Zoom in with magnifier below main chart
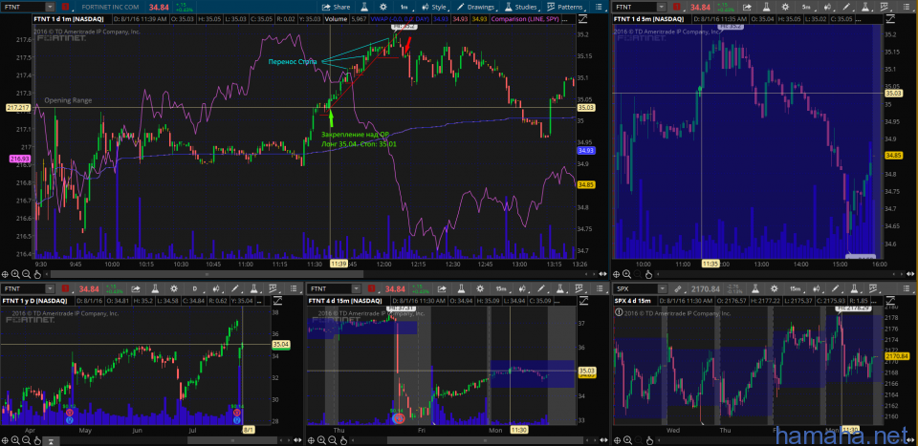Image resolution: width=918 pixels, height=446 pixels. [x=16, y=273]
